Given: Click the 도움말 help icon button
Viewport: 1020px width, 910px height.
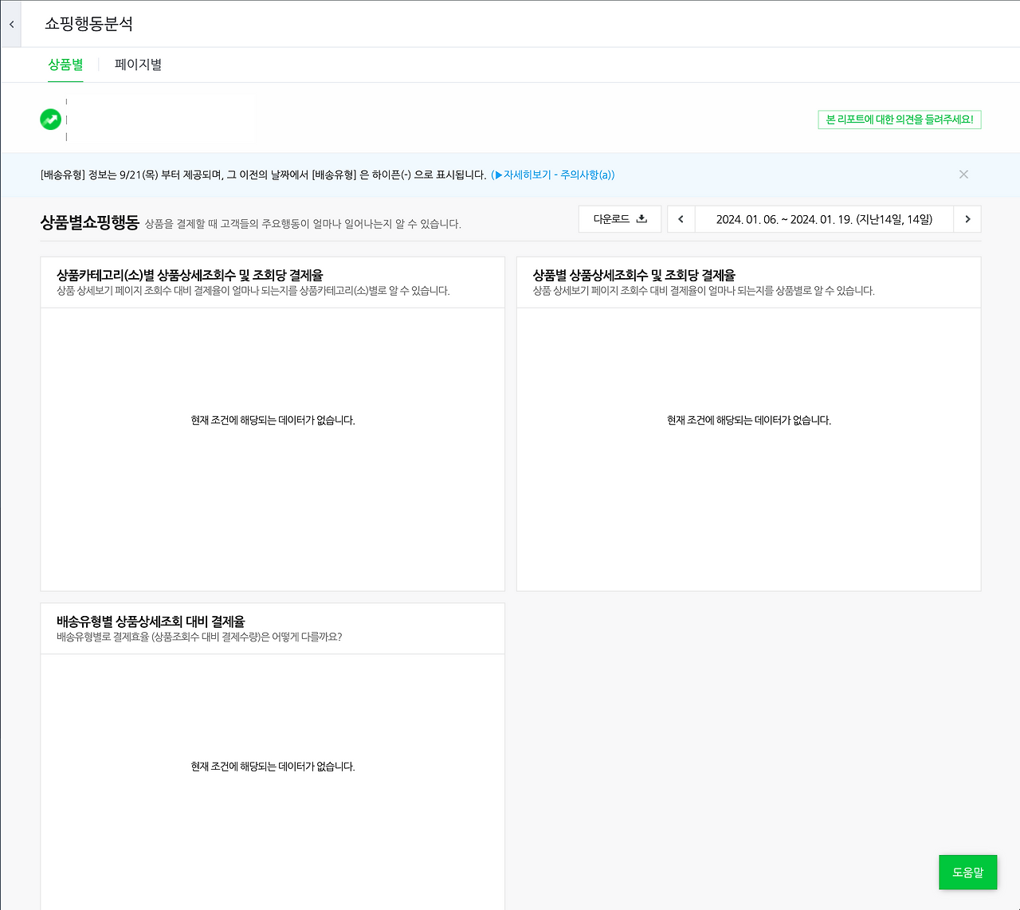Looking at the screenshot, I should (x=967, y=872).
